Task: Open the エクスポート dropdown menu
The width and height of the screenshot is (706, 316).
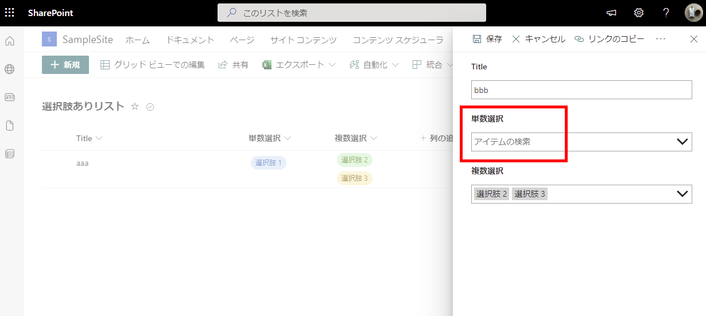Action: pos(299,65)
